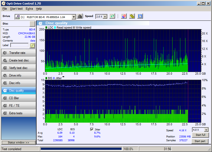Screen dimensions: 212x152
Task: Click the green refresh speed icon
Action: 112,16
